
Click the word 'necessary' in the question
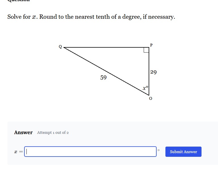[x=161, y=17]
